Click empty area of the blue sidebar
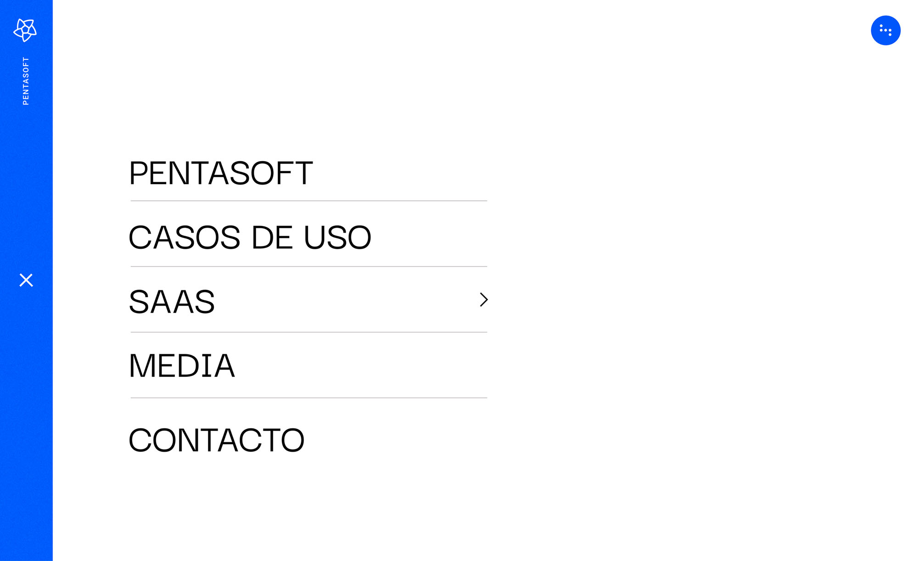The height and width of the screenshot is (561, 918). pyautogui.click(x=26, y=414)
